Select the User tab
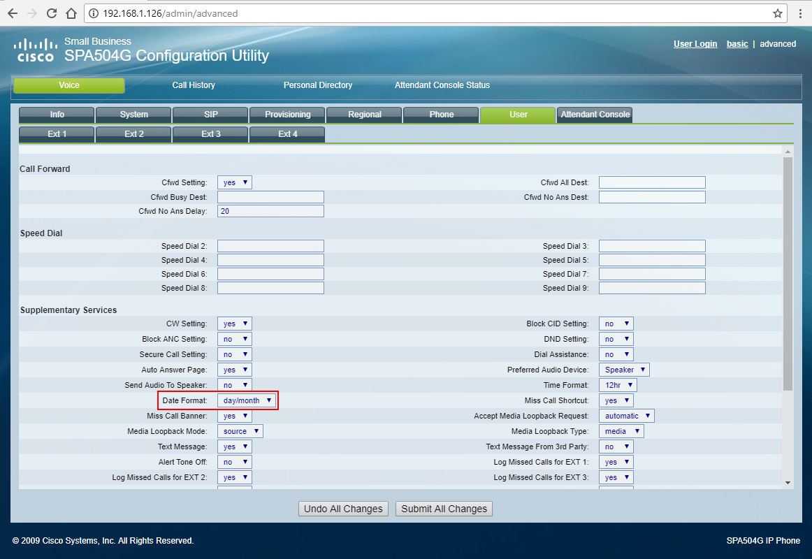 tap(518, 115)
